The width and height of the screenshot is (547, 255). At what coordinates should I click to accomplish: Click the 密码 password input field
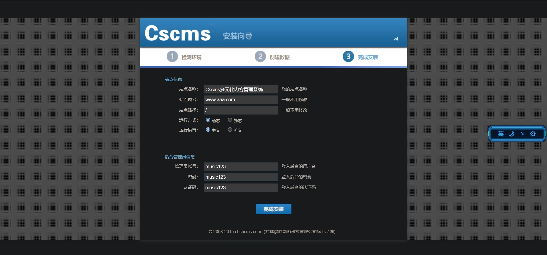[241, 177]
